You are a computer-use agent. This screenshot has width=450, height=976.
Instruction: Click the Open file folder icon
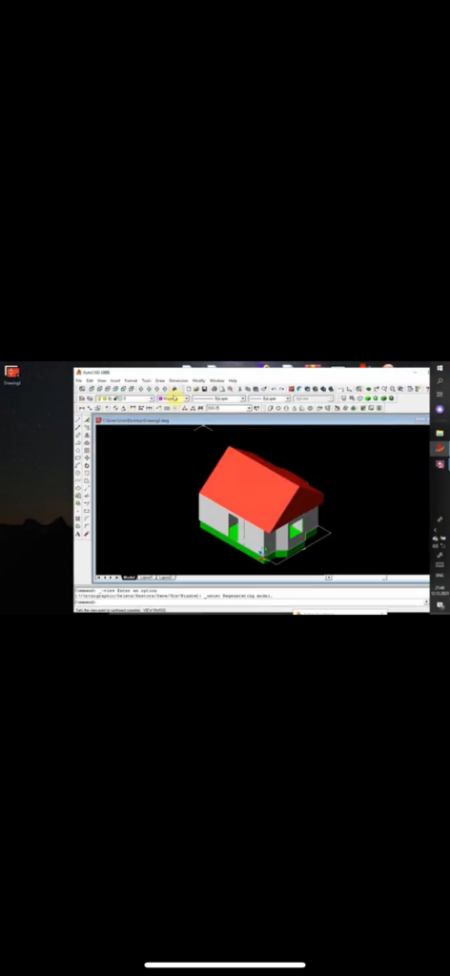[196, 389]
